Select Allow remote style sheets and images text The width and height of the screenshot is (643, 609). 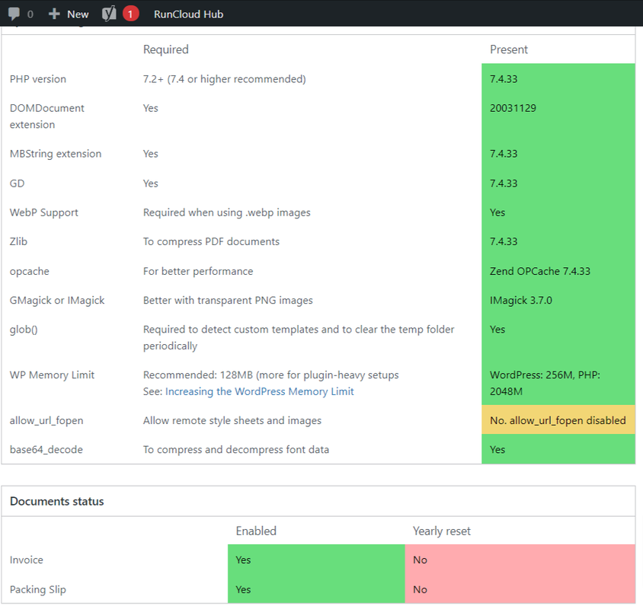[x=232, y=420]
